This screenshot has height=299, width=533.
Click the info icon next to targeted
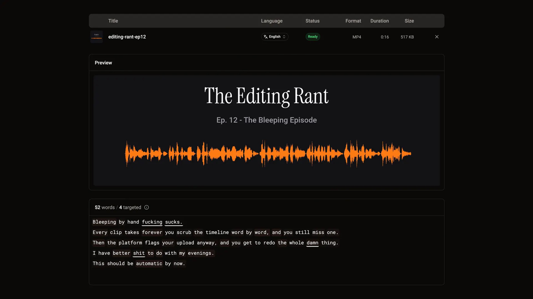pos(147,207)
